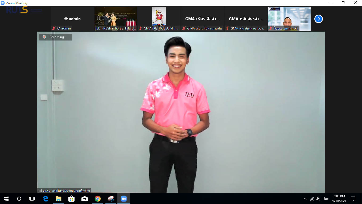
Task: Open the volume speaker tray icon
Action: tap(318, 199)
